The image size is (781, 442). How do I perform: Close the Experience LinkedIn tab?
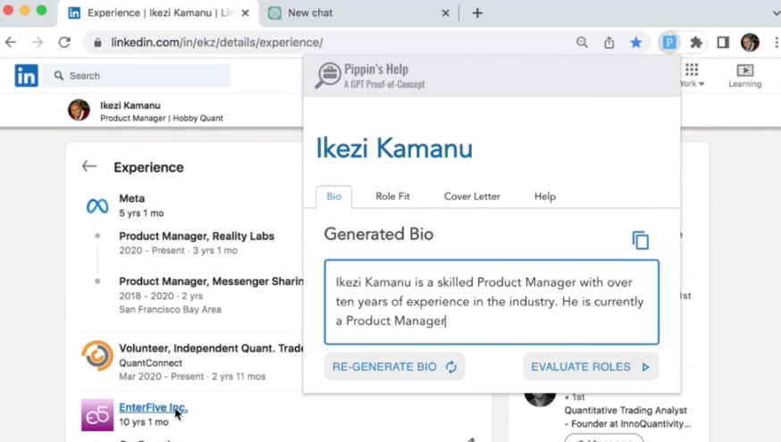click(245, 13)
